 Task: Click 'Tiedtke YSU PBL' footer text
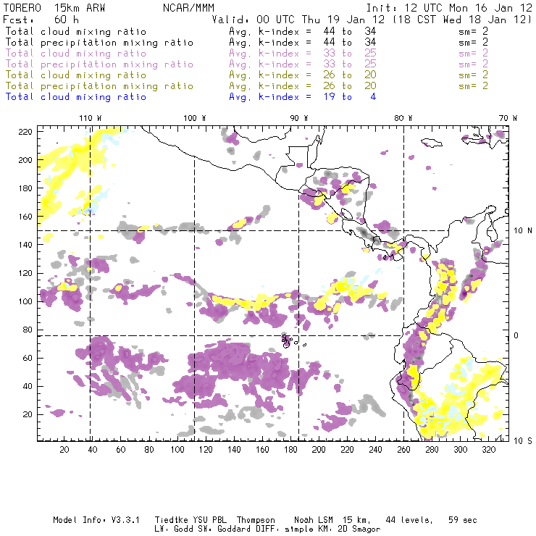(190, 520)
